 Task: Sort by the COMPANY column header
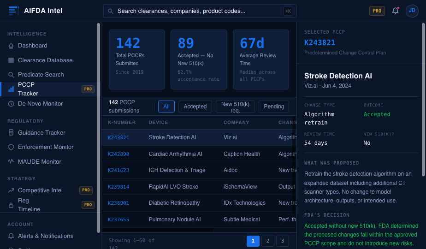(x=236, y=123)
